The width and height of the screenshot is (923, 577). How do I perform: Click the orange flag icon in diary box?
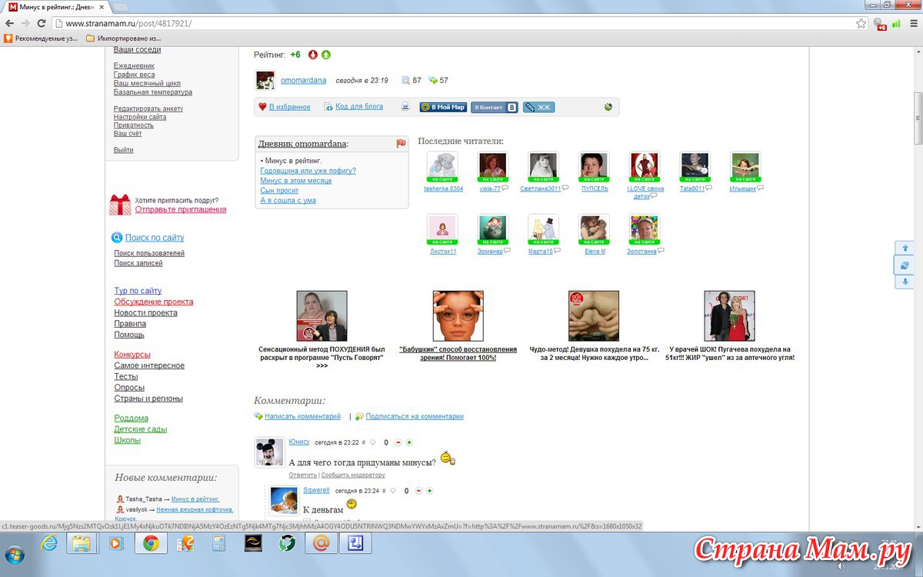pyautogui.click(x=401, y=143)
